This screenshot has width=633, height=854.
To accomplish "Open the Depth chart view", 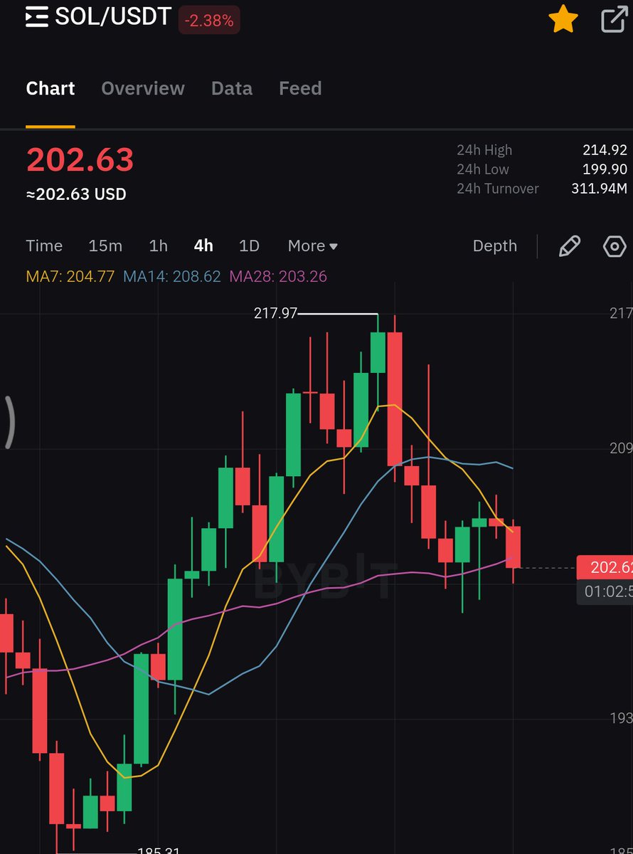I will [495, 246].
